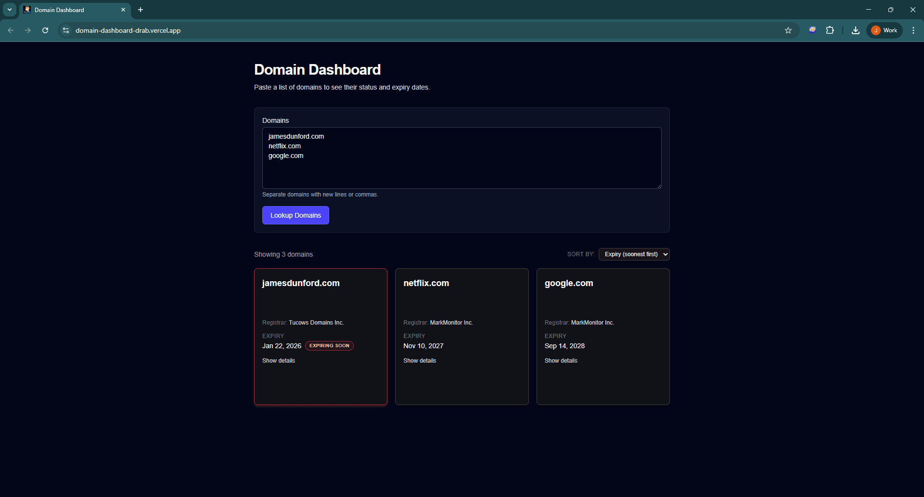Screen dimensions: 924x497
Task: Click the forward navigation arrow
Action: pyautogui.click(x=28, y=30)
